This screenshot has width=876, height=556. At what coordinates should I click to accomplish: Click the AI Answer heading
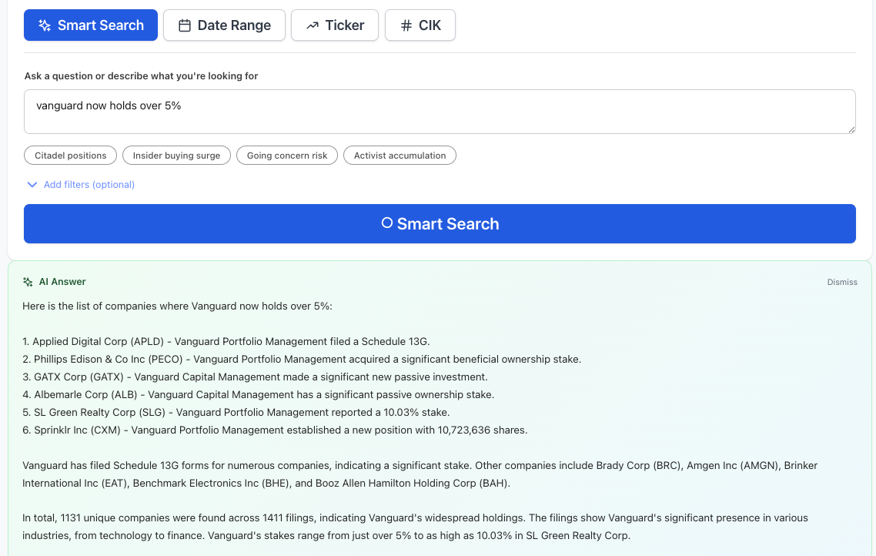(x=62, y=282)
